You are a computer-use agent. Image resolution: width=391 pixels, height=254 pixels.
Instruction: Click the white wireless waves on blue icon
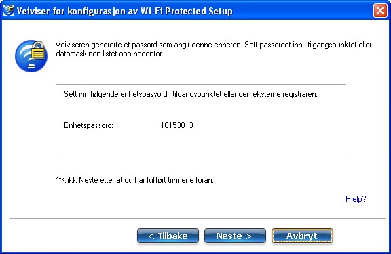pos(24,58)
